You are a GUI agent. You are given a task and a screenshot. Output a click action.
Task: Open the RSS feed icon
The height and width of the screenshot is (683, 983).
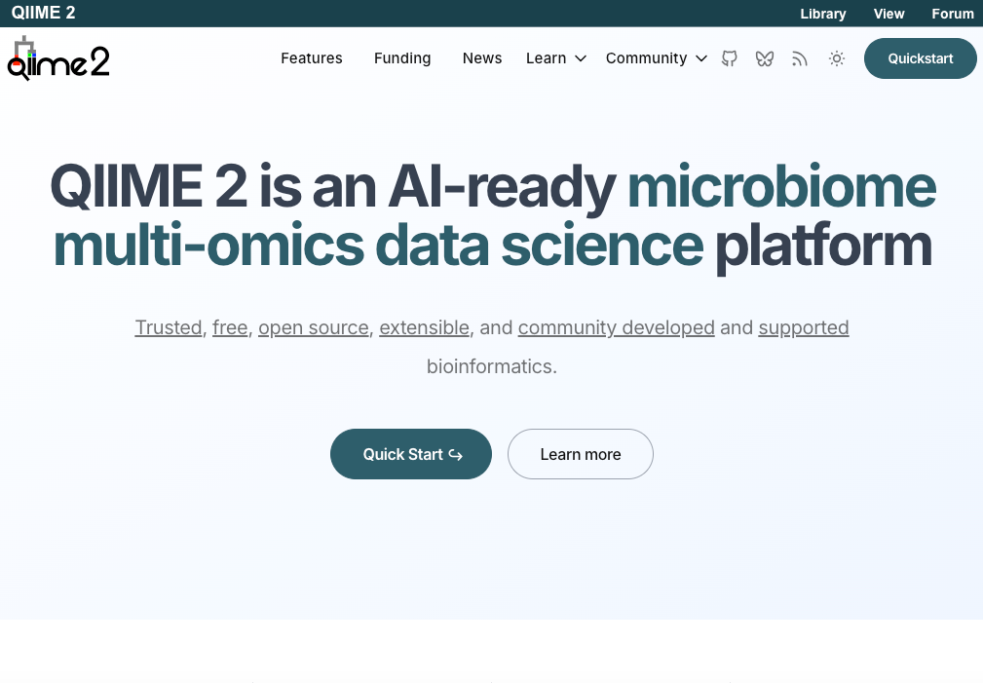click(x=800, y=58)
